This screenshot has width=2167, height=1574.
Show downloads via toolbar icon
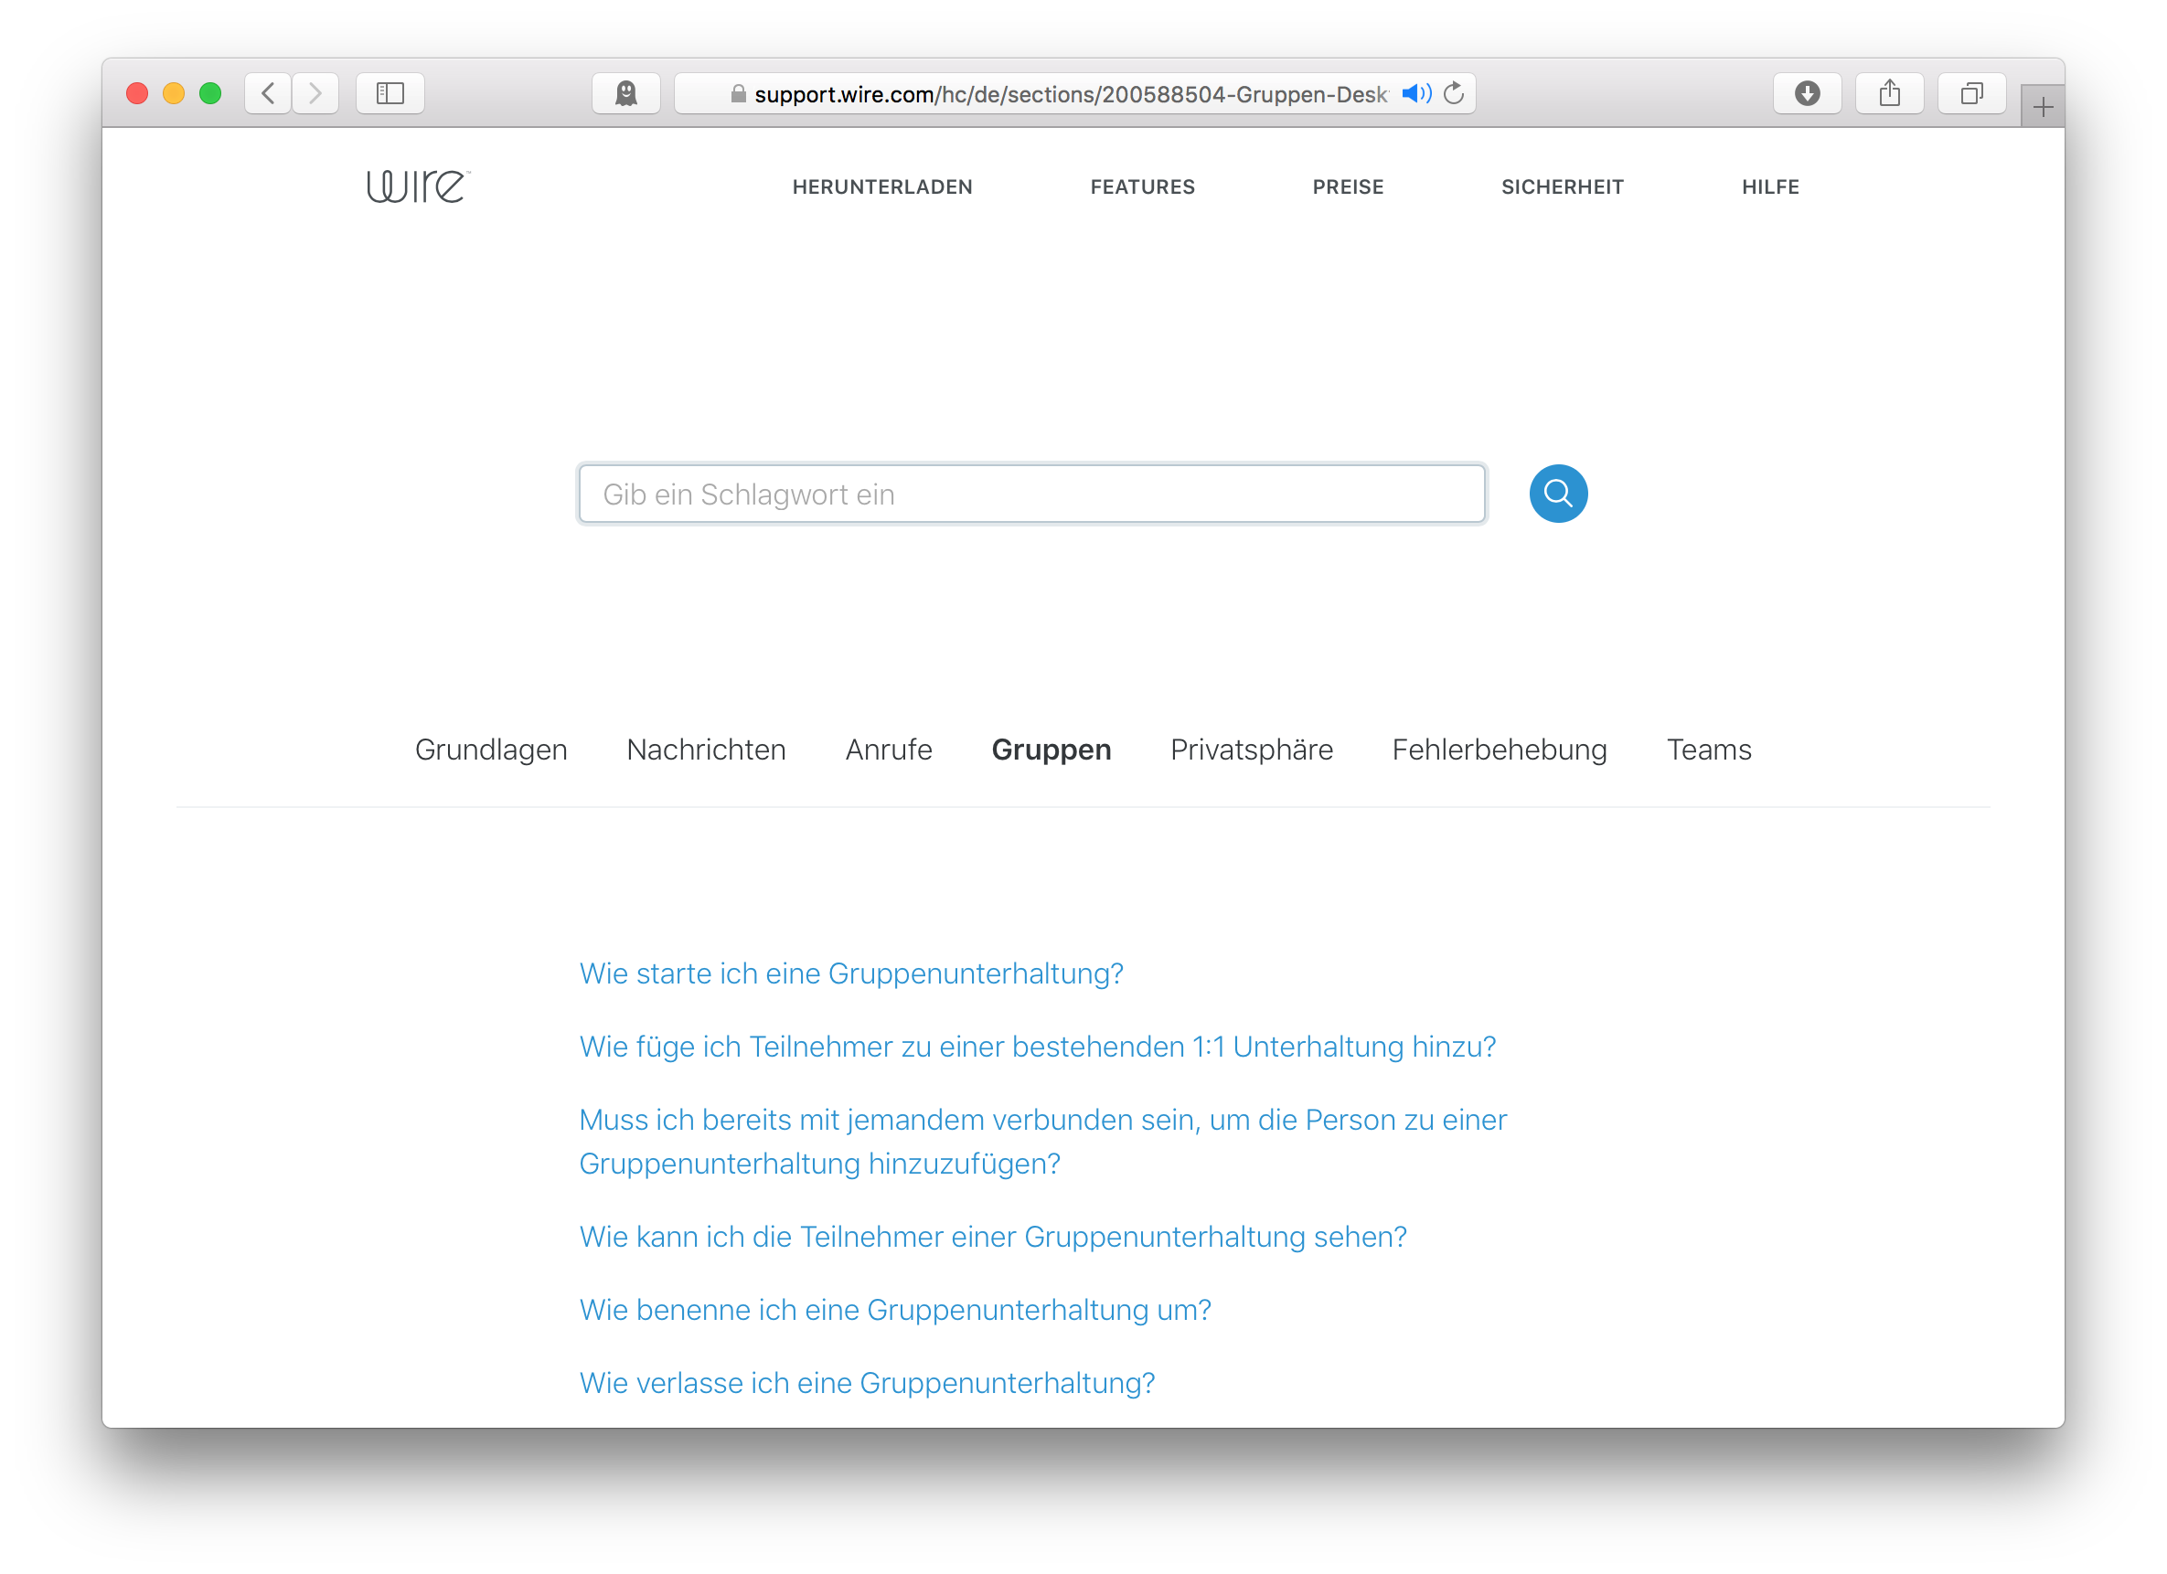[1806, 93]
